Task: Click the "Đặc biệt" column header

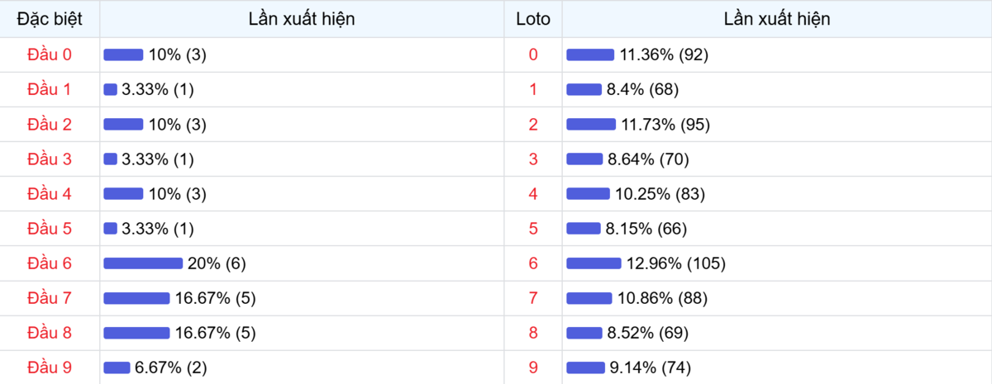Action: (50, 18)
